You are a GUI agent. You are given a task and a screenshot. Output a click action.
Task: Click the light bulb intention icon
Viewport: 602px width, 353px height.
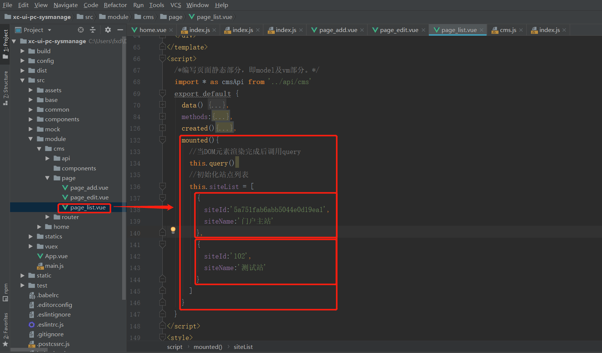[x=173, y=230]
